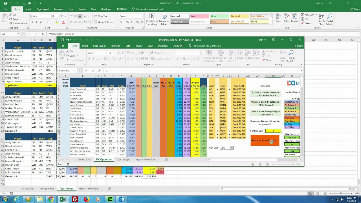The image size is (361, 203).
Task: Click Undo in DK-Advanced quick access toolbar
Action: pos(68,40)
